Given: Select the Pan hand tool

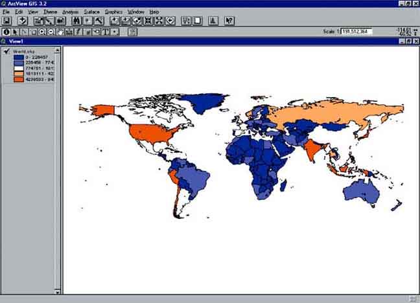Looking at the screenshot, I should pyautogui.click(x=60, y=32).
